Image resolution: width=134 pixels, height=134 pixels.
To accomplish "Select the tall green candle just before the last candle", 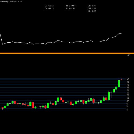I will (119, 84).
